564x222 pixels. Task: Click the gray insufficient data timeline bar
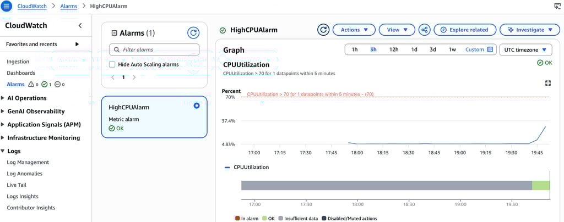pos(387,185)
